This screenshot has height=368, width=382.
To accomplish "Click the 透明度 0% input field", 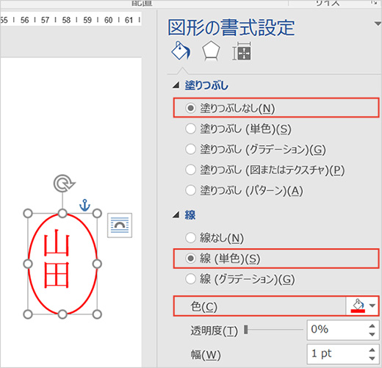I will point(337,330).
